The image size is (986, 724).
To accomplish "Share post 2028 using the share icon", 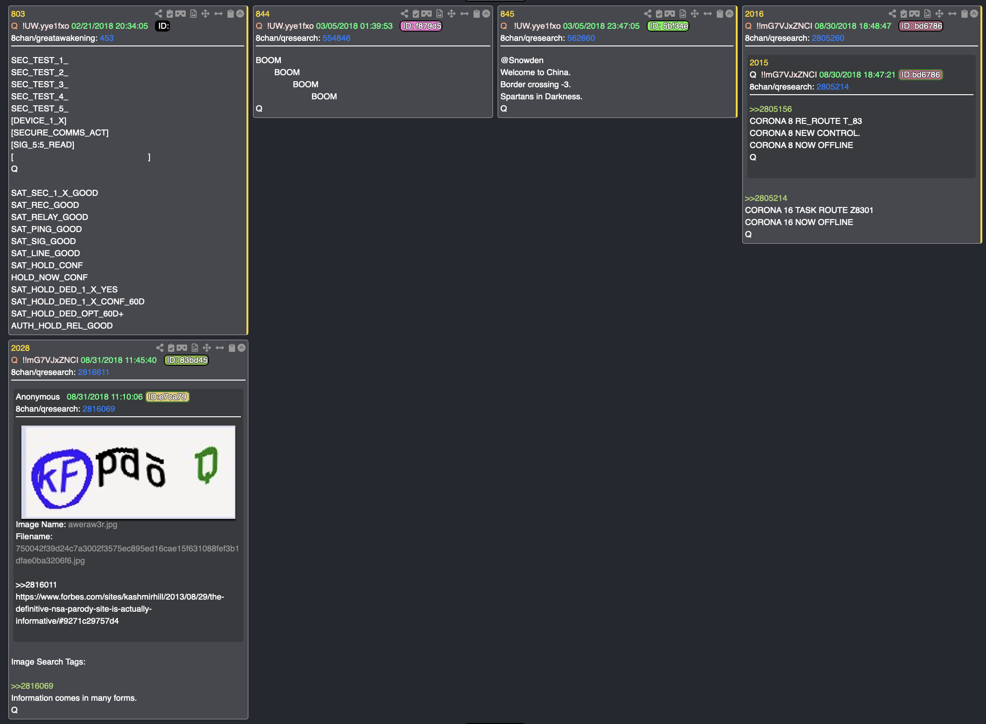I will tap(160, 348).
